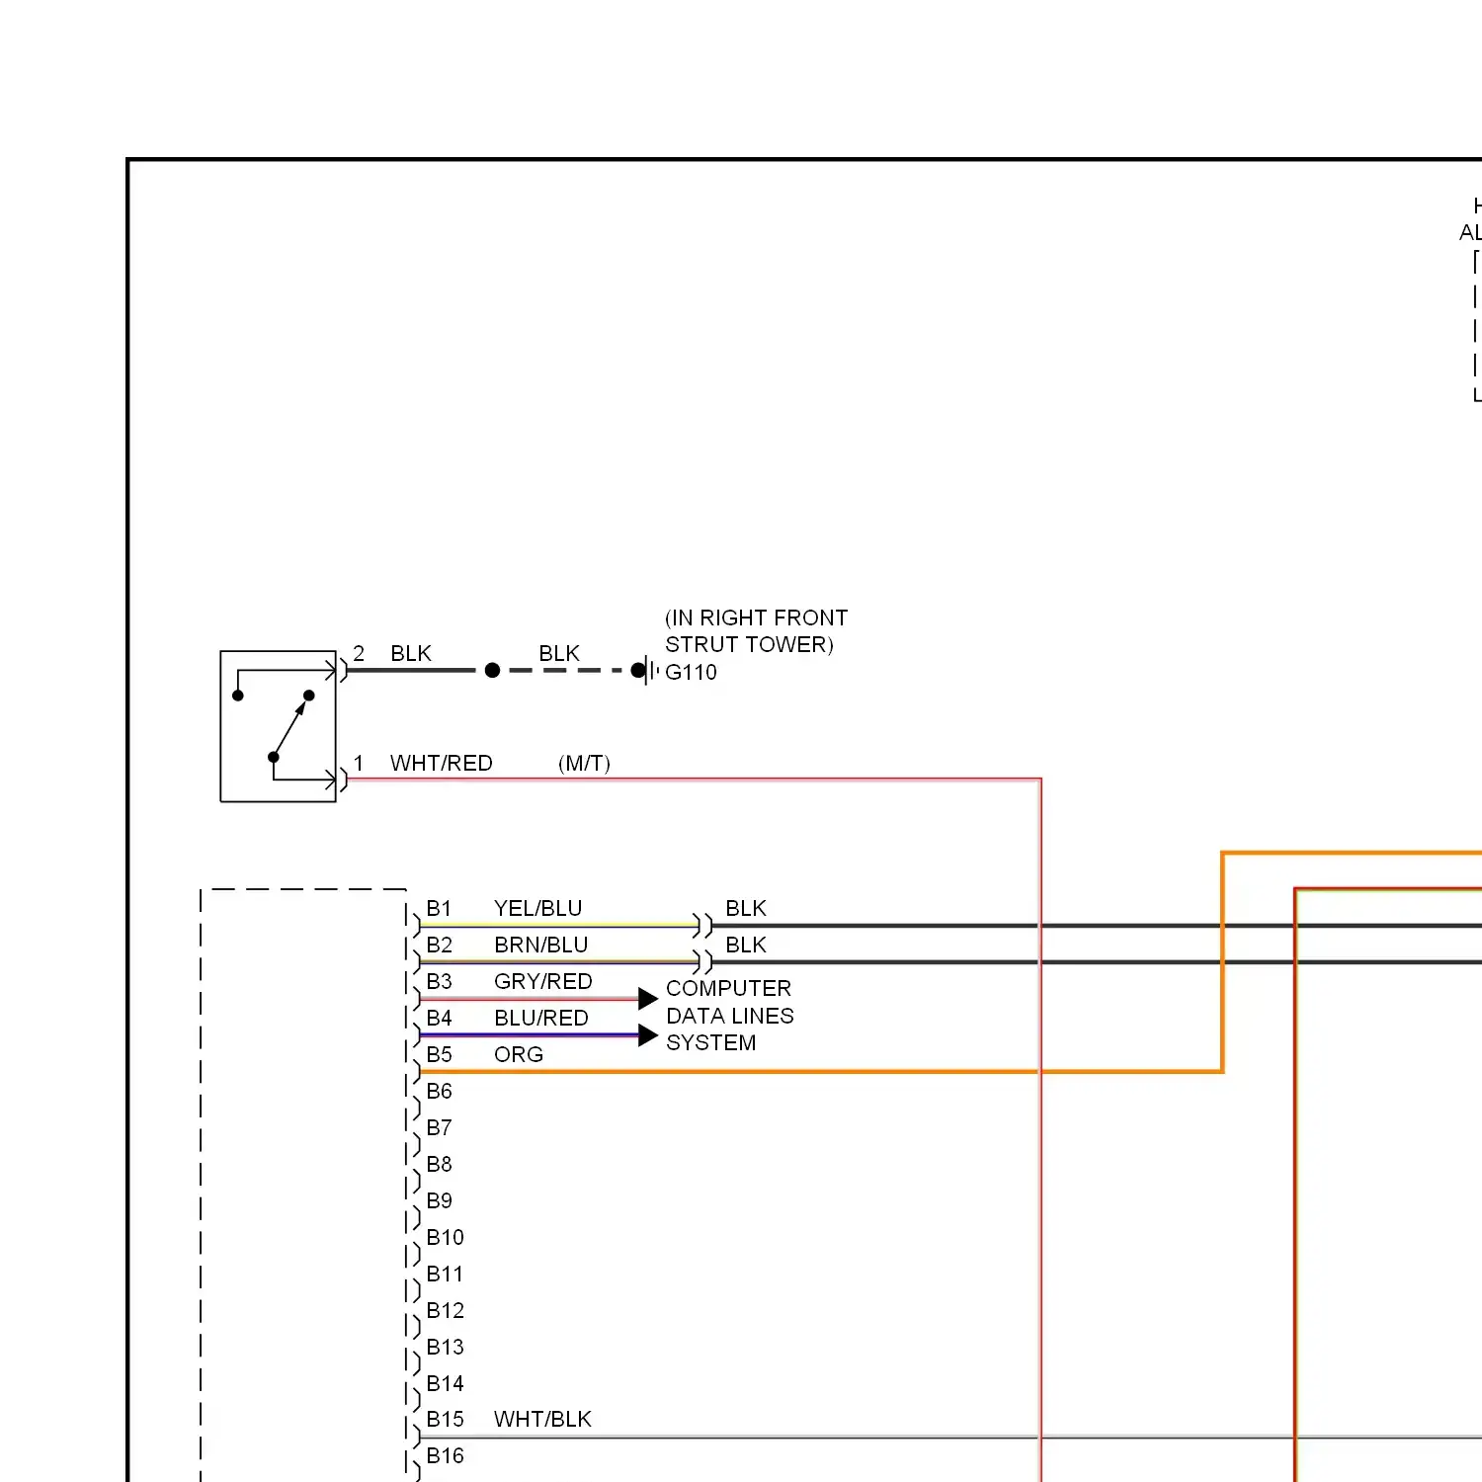Image resolution: width=1482 pixels, height=1482 pixels.
Task: Select pin label B2
Action: tap(439, 945)
